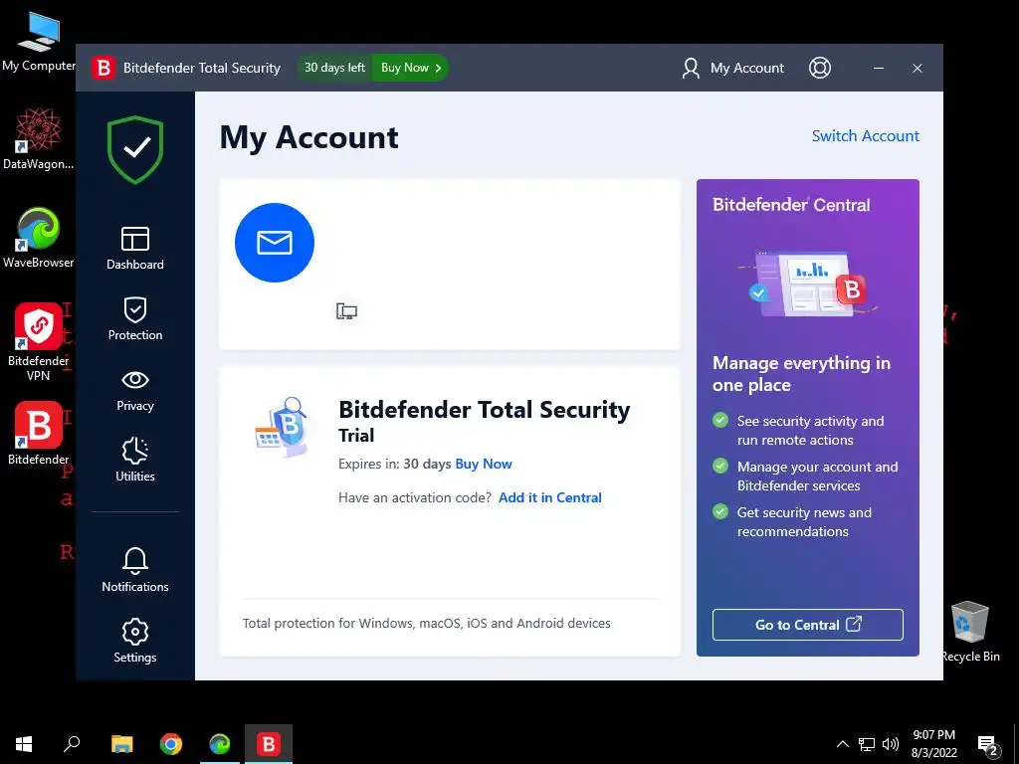
Task: Click 'Manage everything in one place' heading
Action: [x=801, y=374]
